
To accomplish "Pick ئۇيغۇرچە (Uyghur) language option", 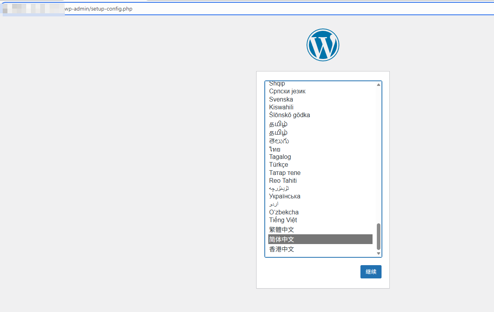I will (x=320, y=188).
